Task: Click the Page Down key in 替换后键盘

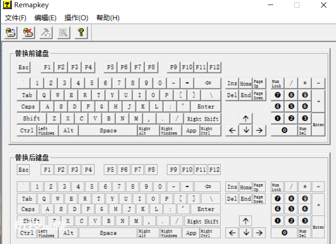Action: coord(259,199)
